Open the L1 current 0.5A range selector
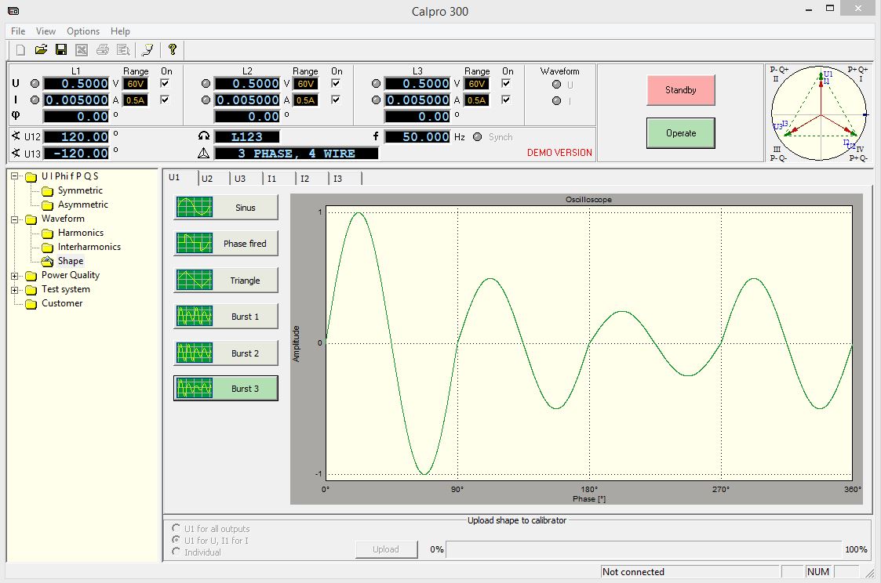The image size is (881, 583). tap(136, 100)
